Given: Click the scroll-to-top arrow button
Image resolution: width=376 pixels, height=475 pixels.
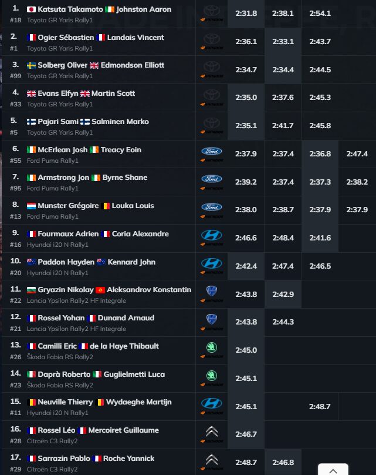Looking at the screenshot, I should coord(333,470).
